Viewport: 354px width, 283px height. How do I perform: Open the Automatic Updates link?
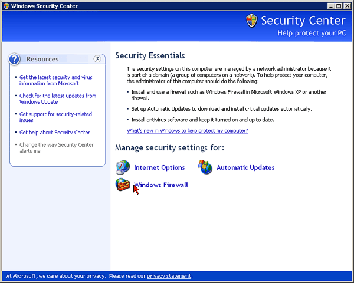(245, 167)
